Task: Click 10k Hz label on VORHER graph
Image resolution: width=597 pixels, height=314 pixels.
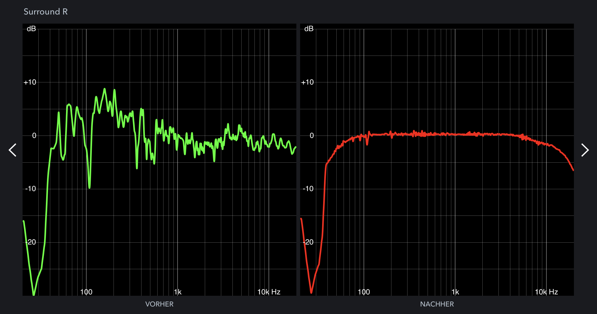Action: (x=269, y=292)
